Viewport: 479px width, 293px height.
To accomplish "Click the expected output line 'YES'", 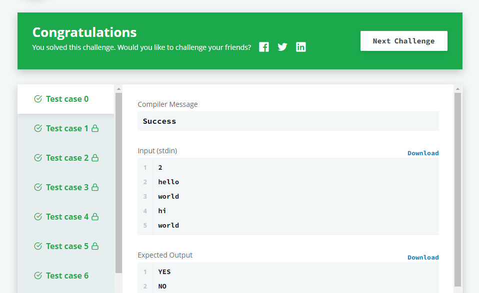I will coord(164,272).
